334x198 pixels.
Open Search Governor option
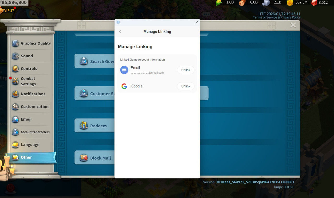[95, 61]
